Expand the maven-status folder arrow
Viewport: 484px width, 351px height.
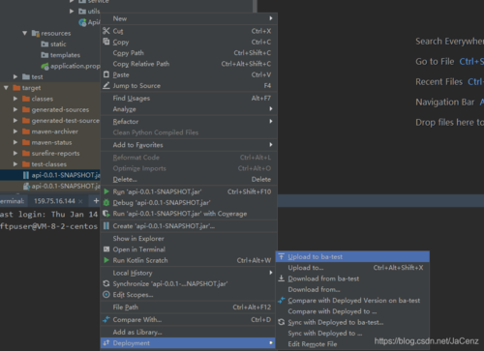tap(15, 142)
